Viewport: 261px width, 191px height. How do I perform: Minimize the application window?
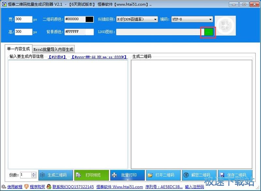(234, 4)
